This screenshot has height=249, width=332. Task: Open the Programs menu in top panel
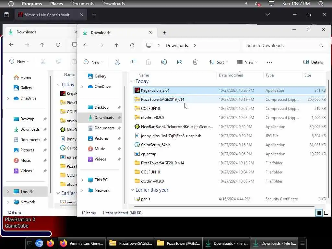click(x=32, y=4)
